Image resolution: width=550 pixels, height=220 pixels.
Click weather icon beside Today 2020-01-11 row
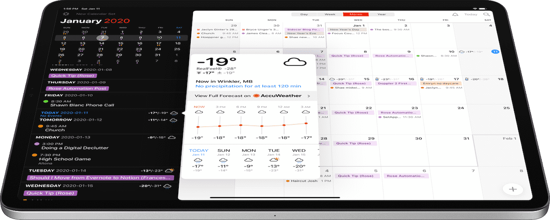coord(175,113)
